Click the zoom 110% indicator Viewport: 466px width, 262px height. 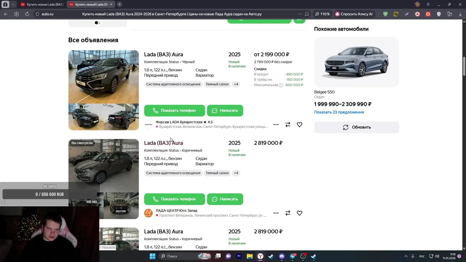(322, 14)
